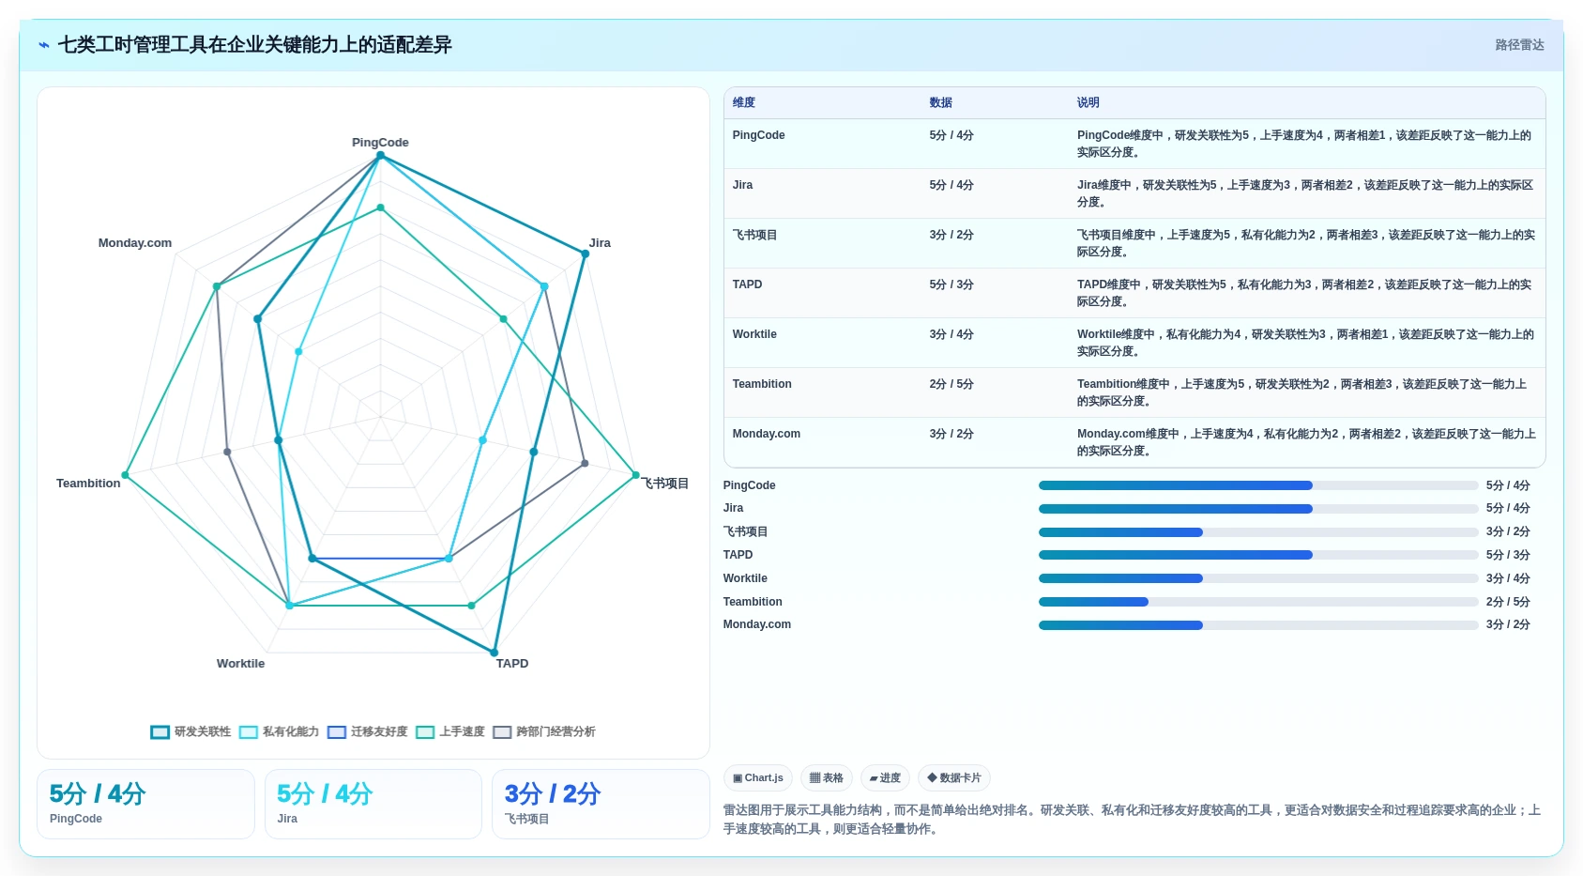Click the Jira progress bar
Image resolution: width=1583 pixels, height=876 pixels.
1258,509
